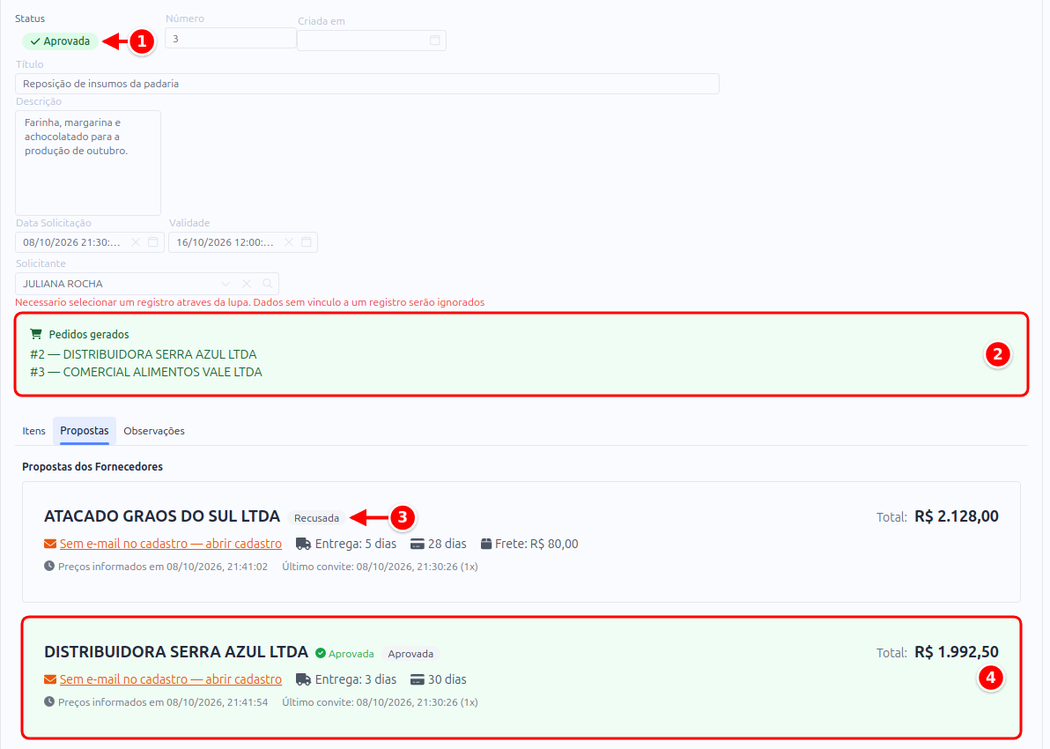Click the Recusada badge on ATACADO GRAOS DO SUL
The image size is (1050, 749).
(x=317, y=518)
